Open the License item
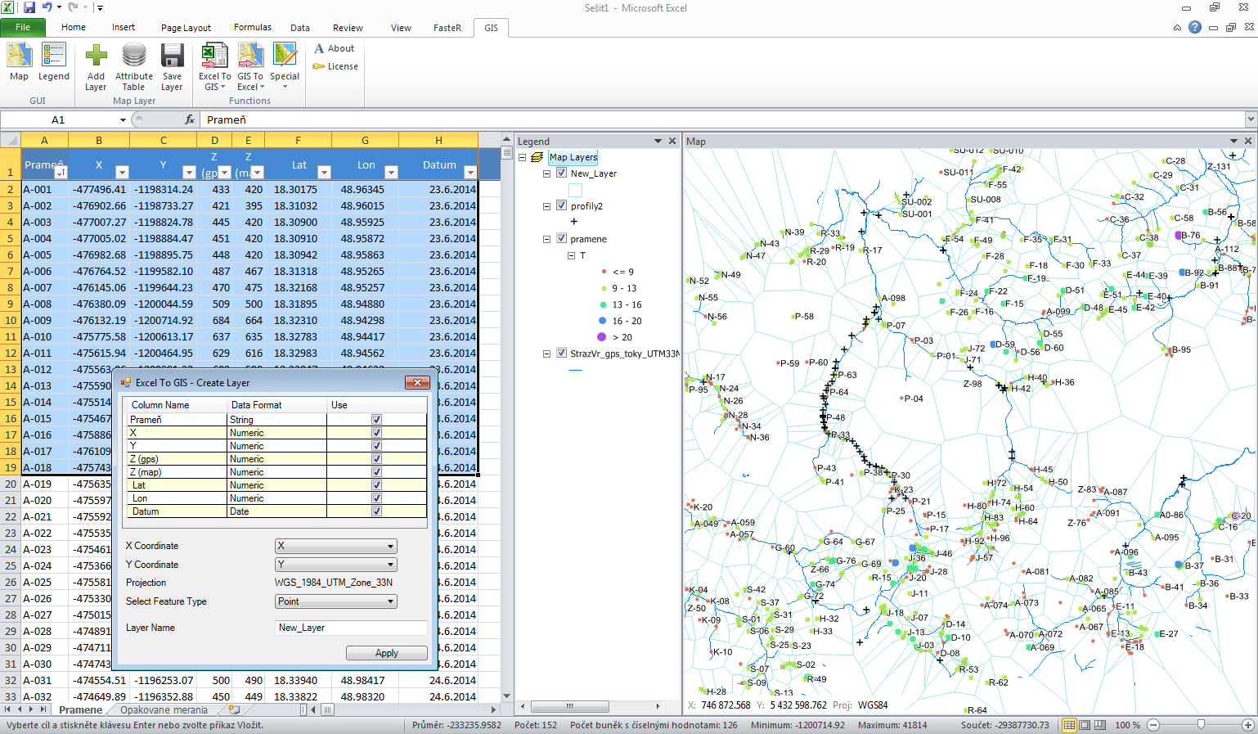This screenshot has height=734, width=1258. 336,66
